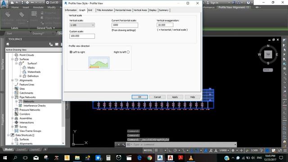Image resolution: width=288 pixels, height=162 pixels.
Task: Click the Surface1 node icon
Action: [21, 63]
